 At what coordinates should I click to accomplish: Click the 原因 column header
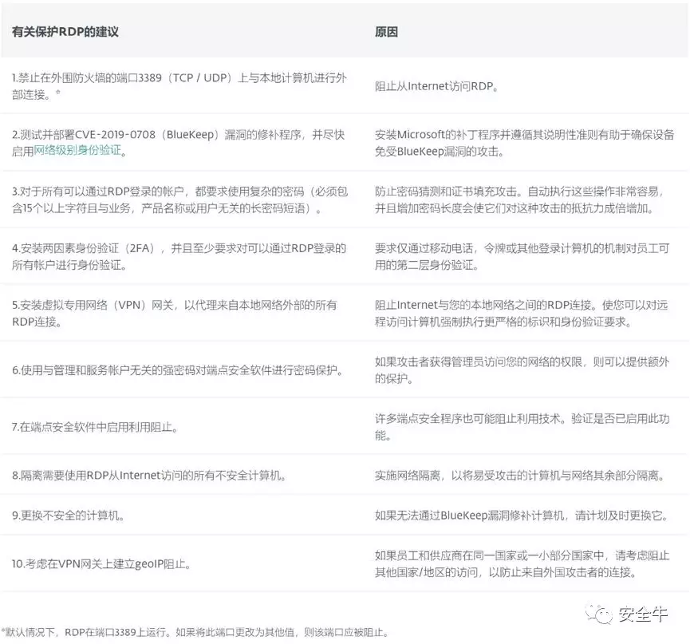(x=386, y=33)
